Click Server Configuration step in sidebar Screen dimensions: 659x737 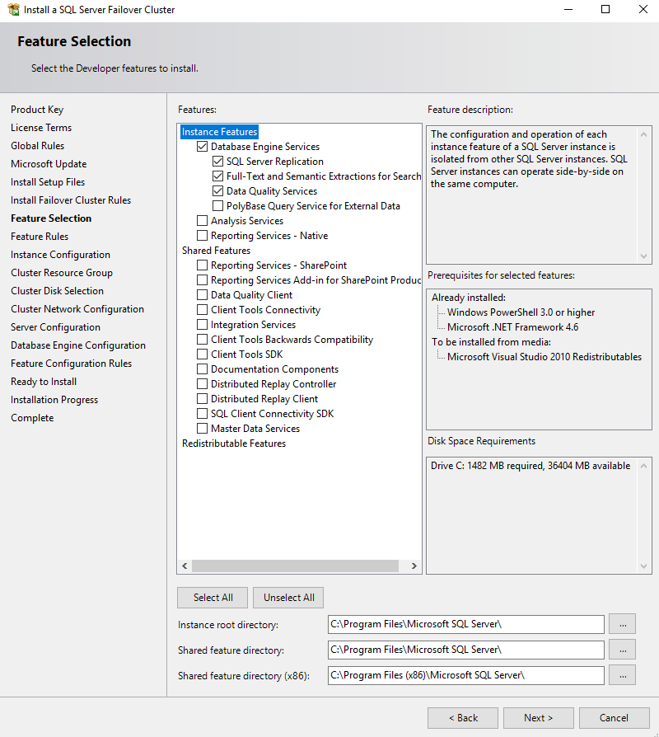click(55, 327)
